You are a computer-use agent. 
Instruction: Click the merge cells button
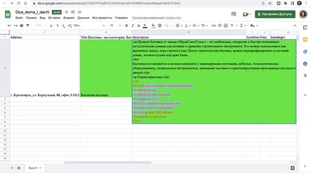click(166, 26)
